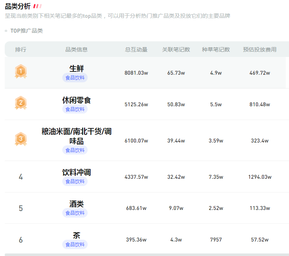Click the 食品饮料 tag under 休闲零食
Image resolution: width=289 pixels, height=256 pixels.
coord(75,109)
